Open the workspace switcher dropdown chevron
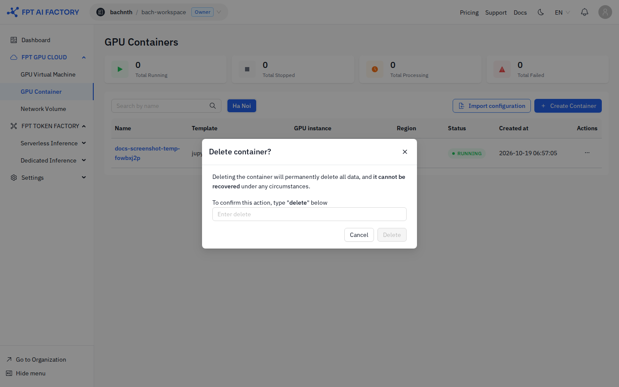 [x=219, y=12]
